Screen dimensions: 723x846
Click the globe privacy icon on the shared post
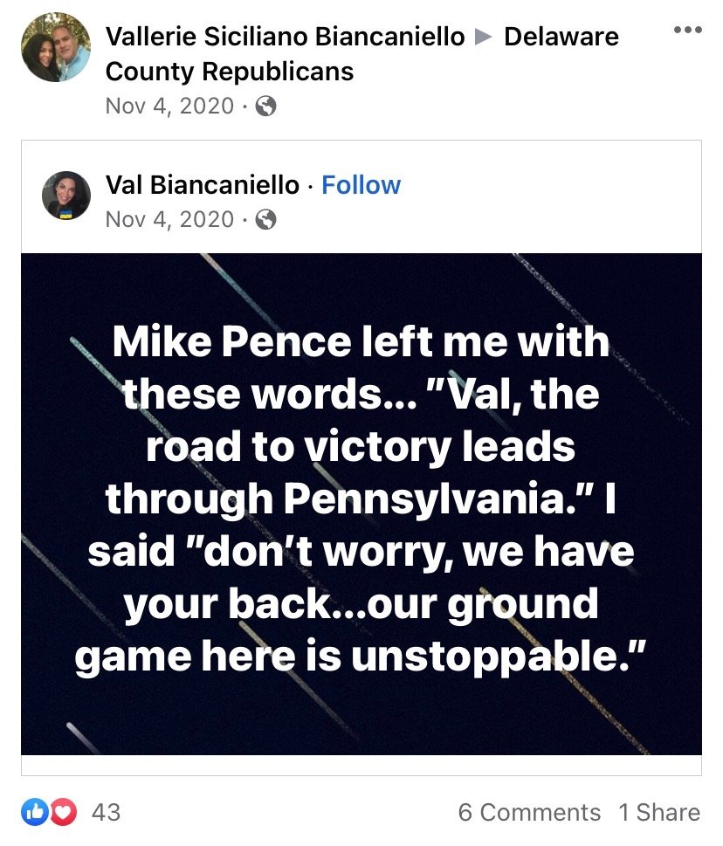[x=266, y=220]
